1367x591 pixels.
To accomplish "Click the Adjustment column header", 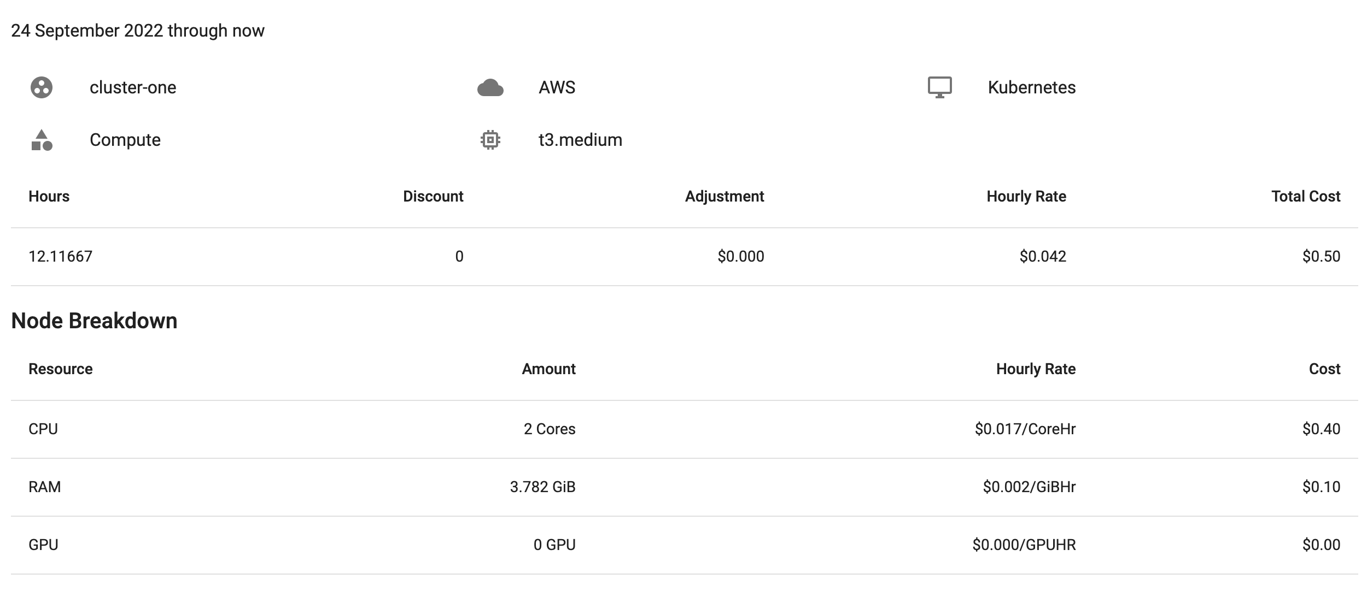I will coord(725,197).
